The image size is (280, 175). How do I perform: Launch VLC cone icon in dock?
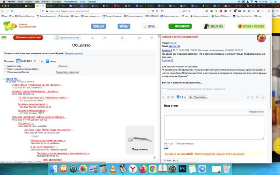pyautogui.click(x=112, y=168)
